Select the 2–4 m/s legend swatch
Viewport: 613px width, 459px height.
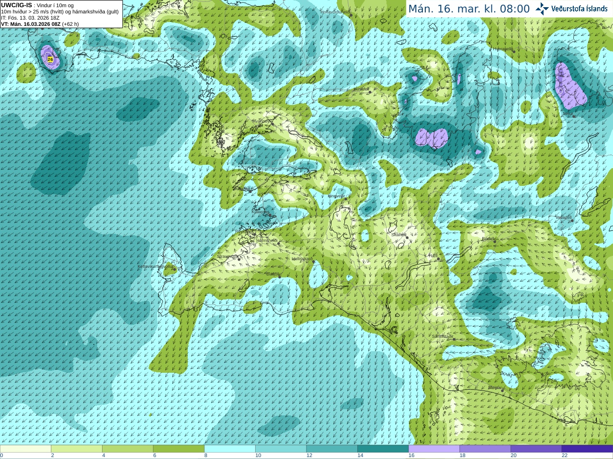click(77, 449)
